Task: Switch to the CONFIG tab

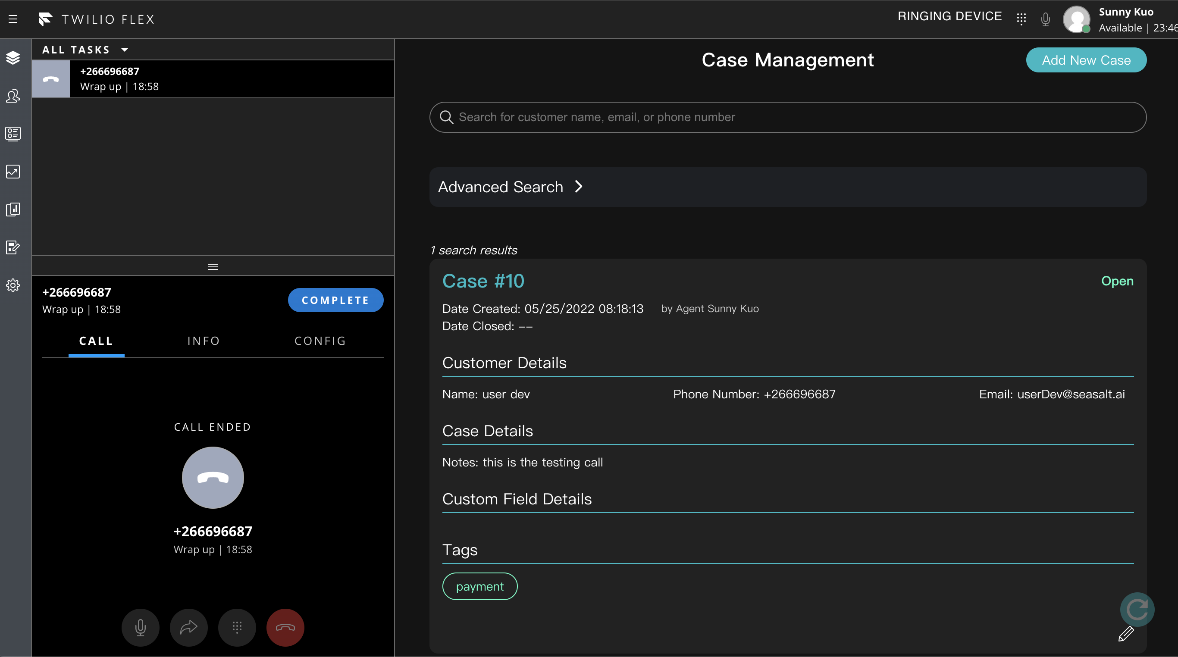Action: (320, 341)
